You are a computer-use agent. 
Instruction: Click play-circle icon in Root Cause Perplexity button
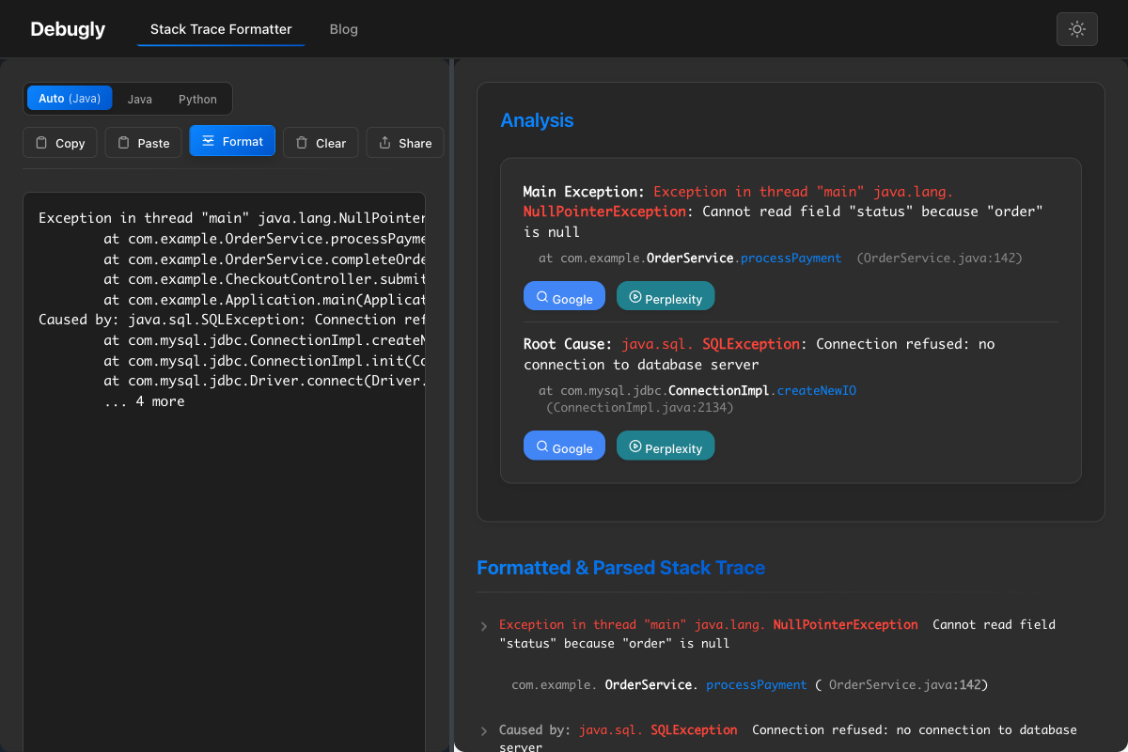[635, 446]
